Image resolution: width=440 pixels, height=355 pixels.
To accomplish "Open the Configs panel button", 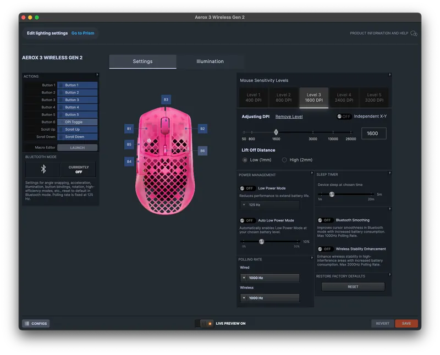I will (36, 323).
